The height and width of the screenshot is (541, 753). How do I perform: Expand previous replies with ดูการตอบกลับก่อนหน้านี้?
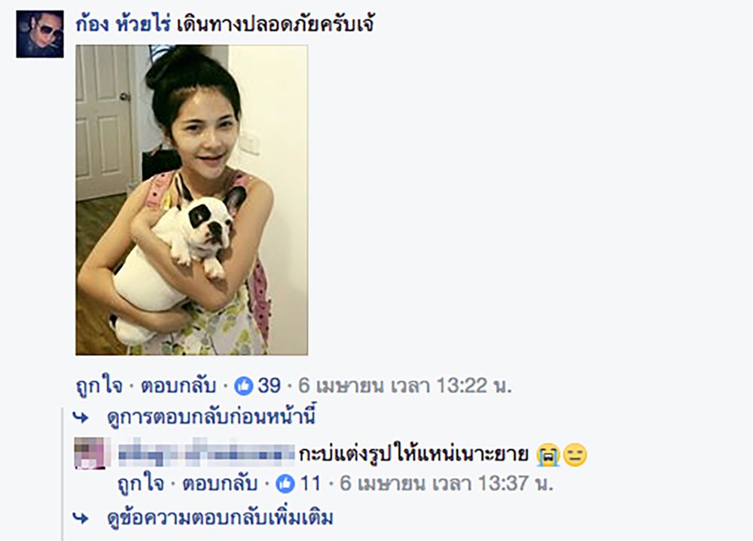click(212, 417)
